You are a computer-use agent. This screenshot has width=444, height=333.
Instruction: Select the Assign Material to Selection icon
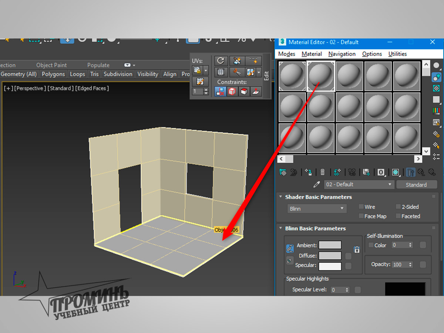point(309,172)
